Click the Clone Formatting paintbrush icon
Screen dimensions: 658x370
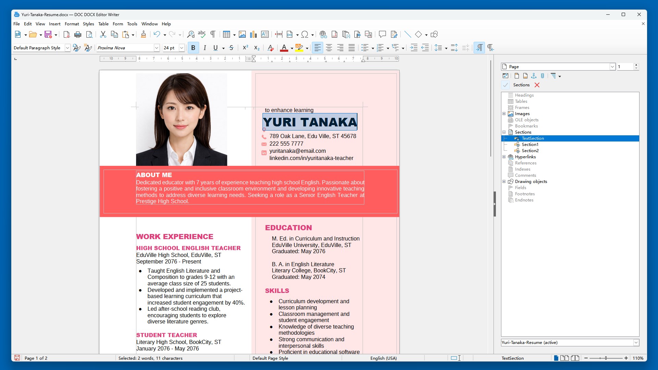pos(143,34)
